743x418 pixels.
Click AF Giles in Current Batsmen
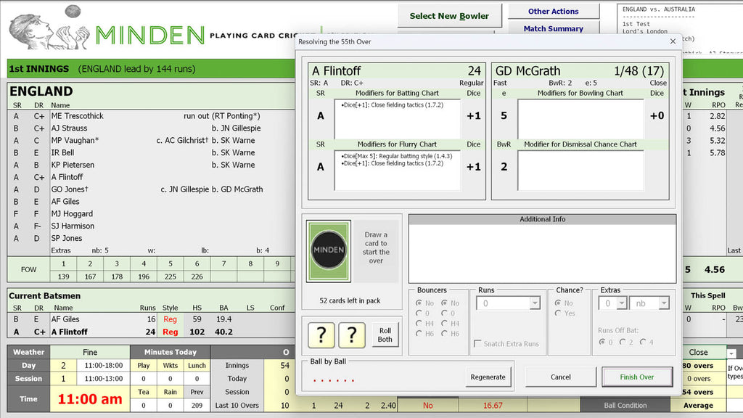65,319
